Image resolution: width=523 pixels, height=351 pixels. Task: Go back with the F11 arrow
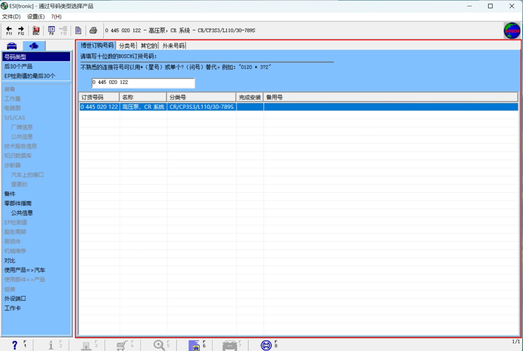tap(9, 30)
